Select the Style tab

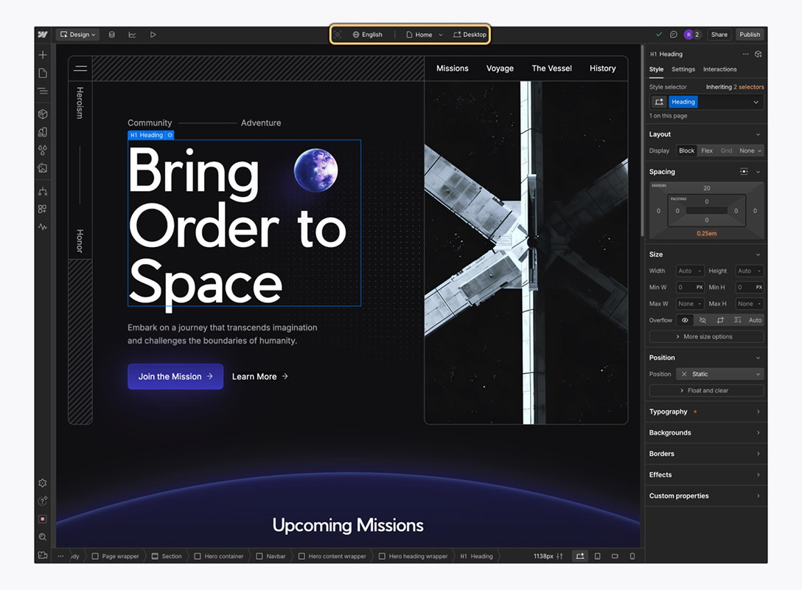[x=656, y=69]
